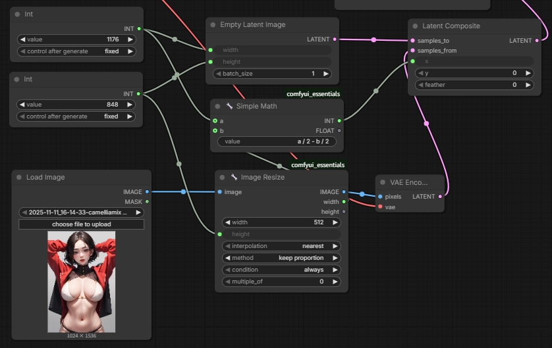Image resolution: width=552 pixels, height=348 pixels.
Task: Open the method dropdown set to keep proportion
Action: click(282, 258)
